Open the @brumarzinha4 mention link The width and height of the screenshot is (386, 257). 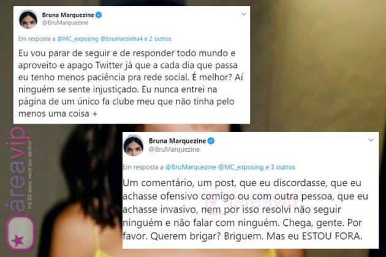[x=121, y=39]
